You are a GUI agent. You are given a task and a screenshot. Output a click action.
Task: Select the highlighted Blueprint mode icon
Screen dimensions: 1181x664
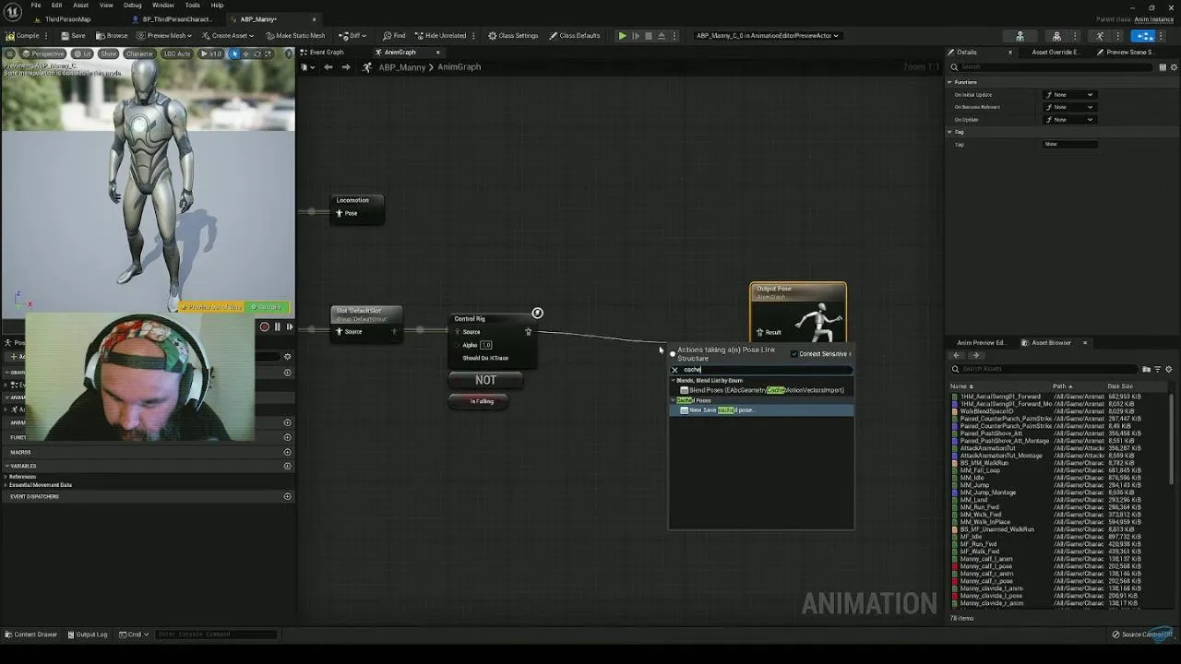pyautogui.click(x=1144, y=36)
